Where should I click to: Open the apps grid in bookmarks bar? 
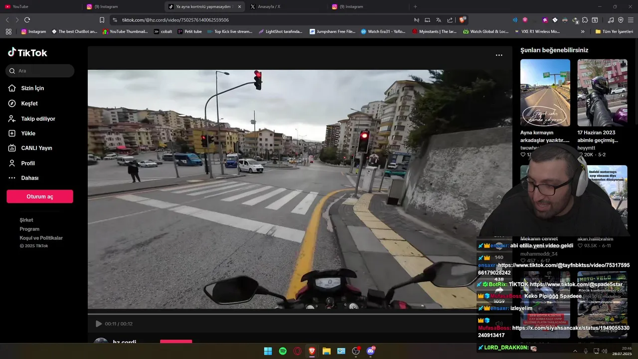(x=8, y=31)
